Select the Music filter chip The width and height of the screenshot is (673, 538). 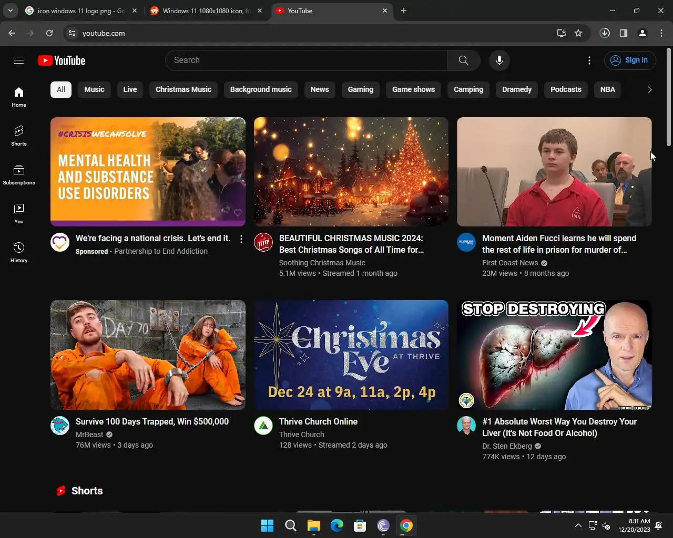[95, 89]
